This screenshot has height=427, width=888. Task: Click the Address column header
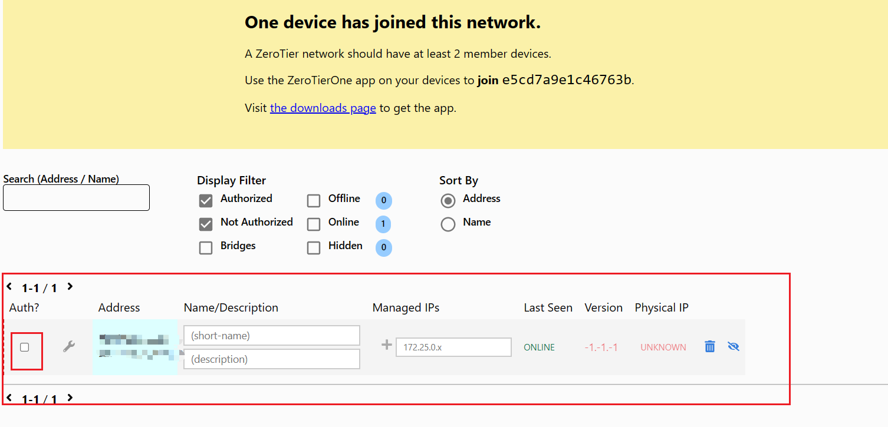pos(119,307)
